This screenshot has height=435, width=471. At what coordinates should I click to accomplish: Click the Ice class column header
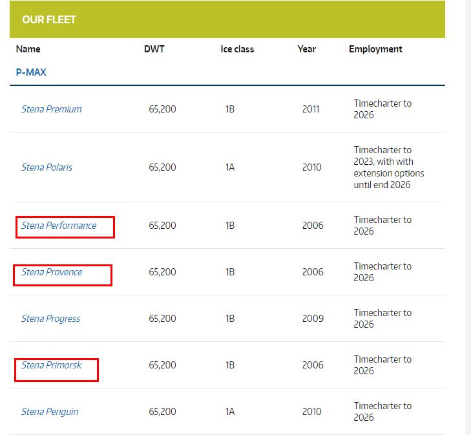pyautogui.click(x=237, y=49)
